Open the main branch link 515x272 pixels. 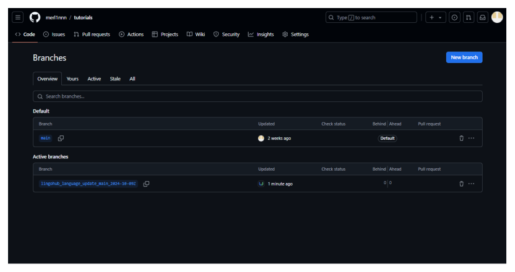tap(46, 138)
